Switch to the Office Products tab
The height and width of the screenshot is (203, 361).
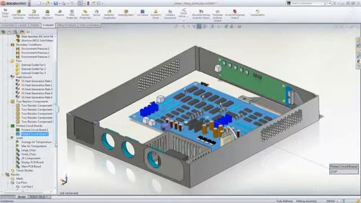(67, 25)
